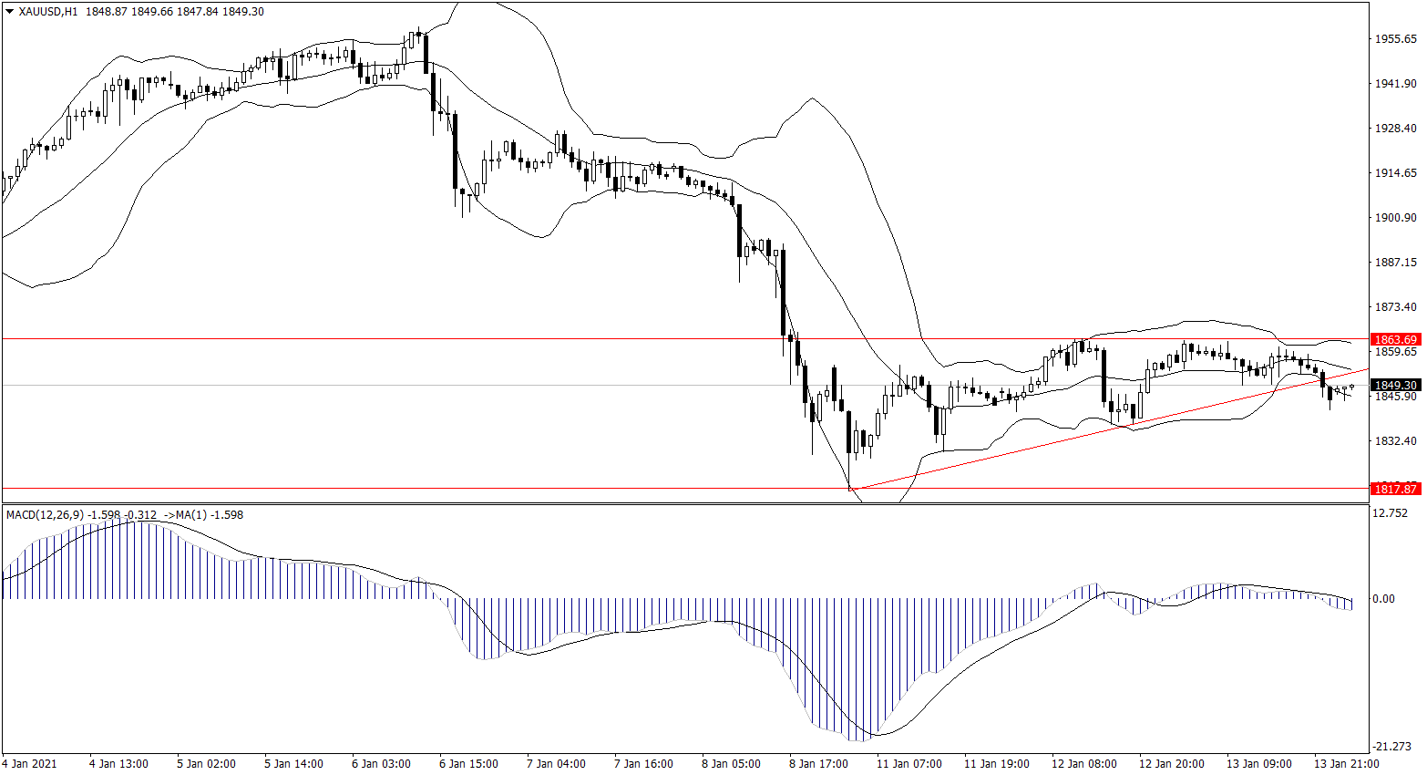Click the 13 Jan 21:00 time label

(x=1346, y=764)
